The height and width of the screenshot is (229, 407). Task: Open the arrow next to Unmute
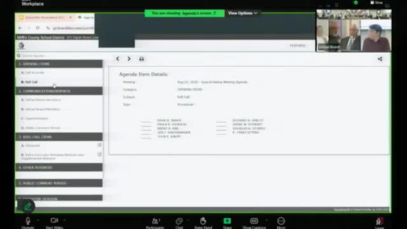pos(38,221)
